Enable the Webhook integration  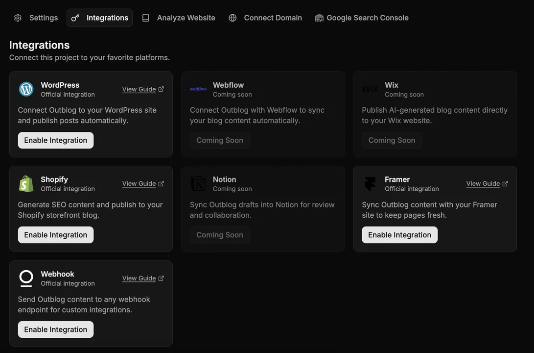(x=55, y=329)
